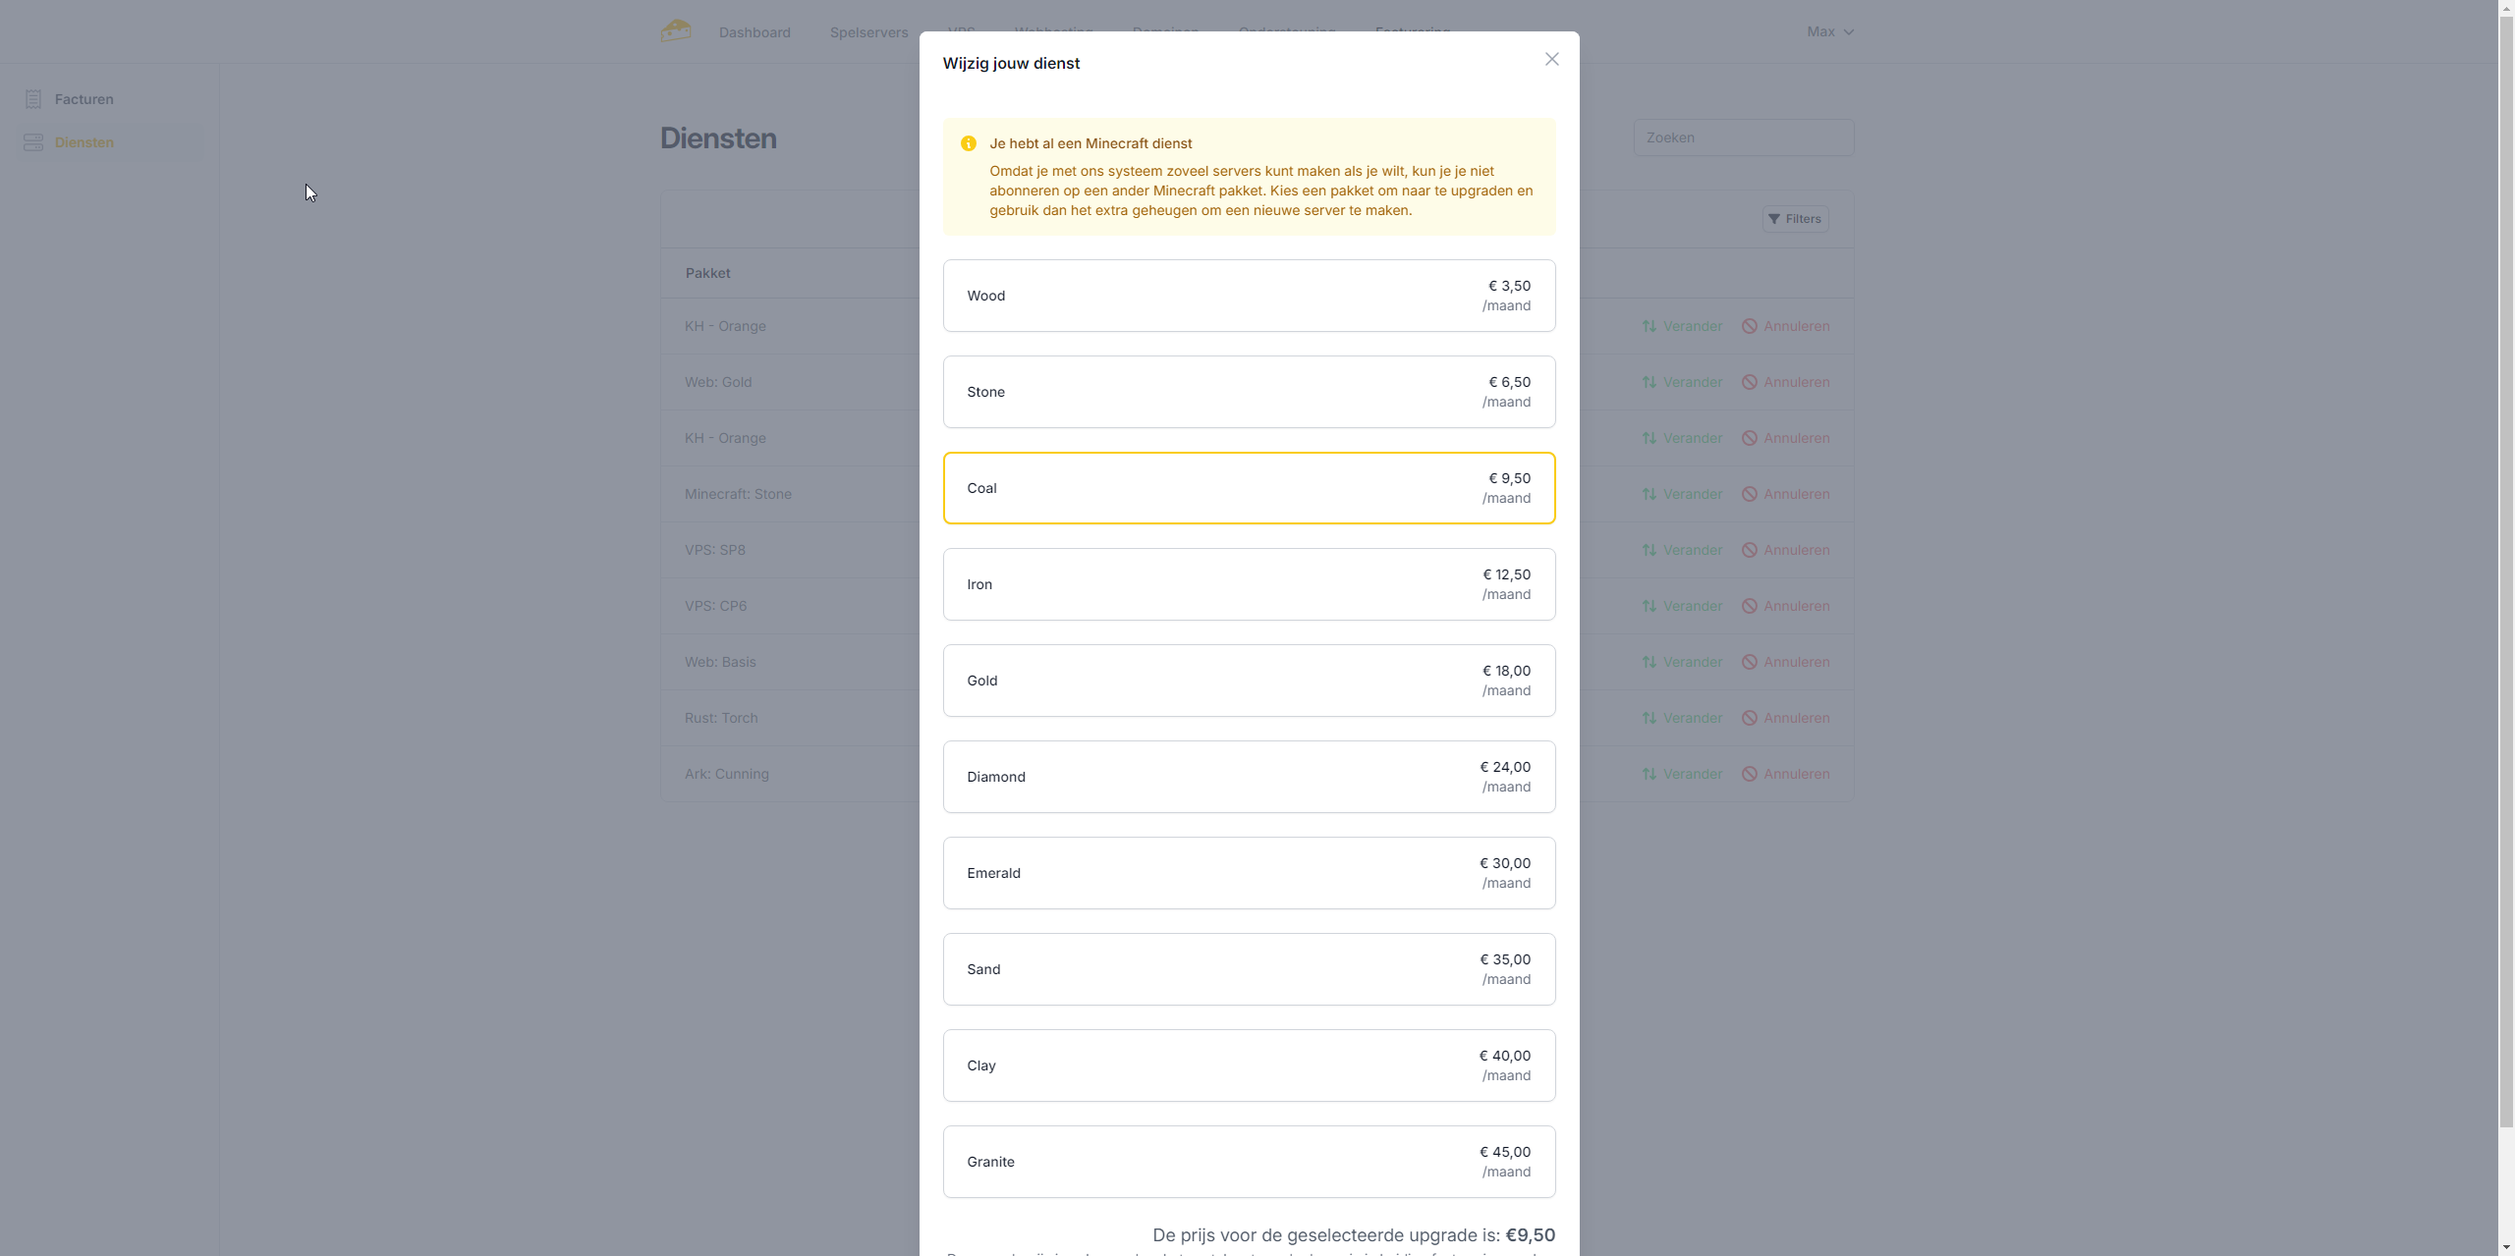Click the Zoeken search field
Screen dimensions: 2515x1256
(1743, 137)
